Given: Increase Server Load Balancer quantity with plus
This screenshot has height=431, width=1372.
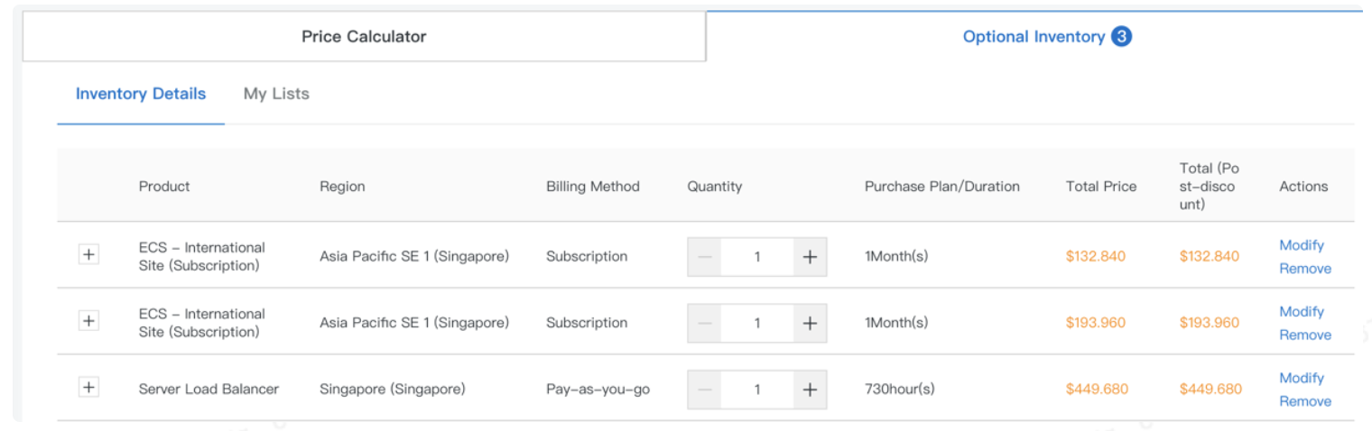Looking at the screenshot, I should click(810, 390).
